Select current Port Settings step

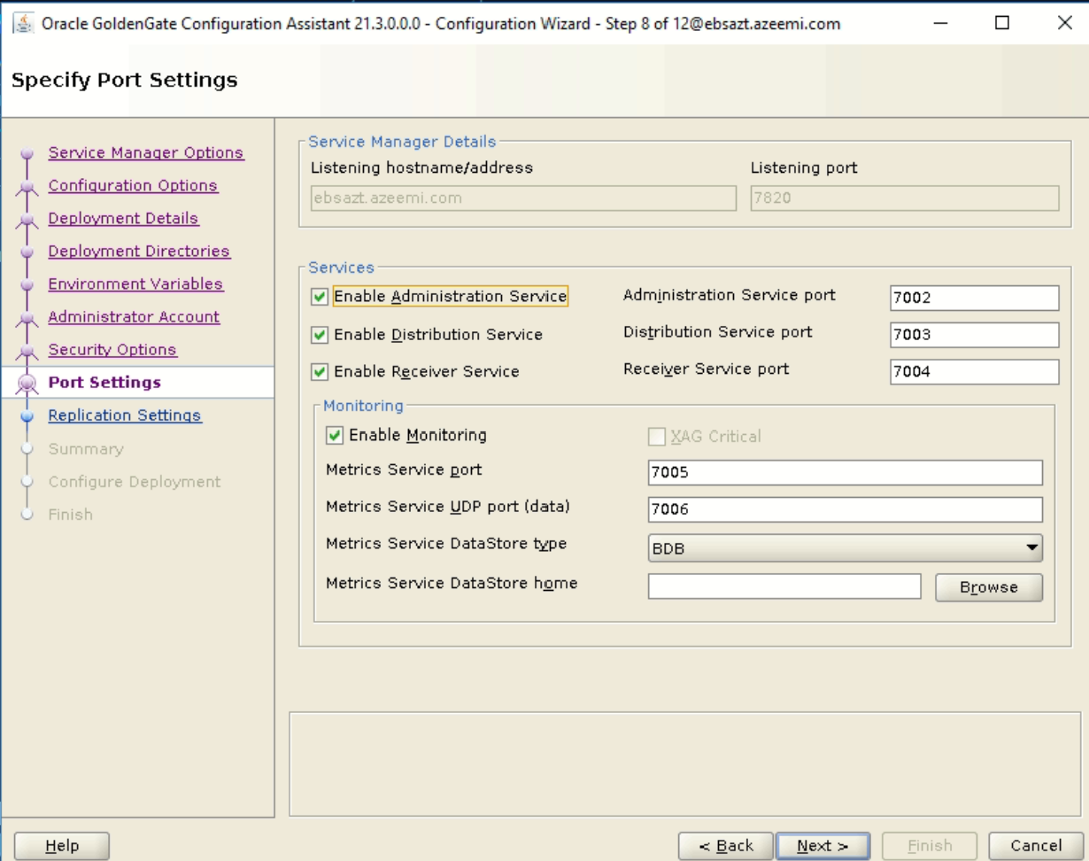104,383
